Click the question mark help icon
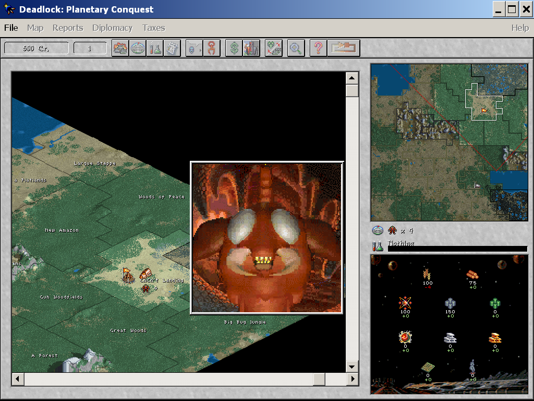Viewport: 534px width, 401px height. [318, 48]
